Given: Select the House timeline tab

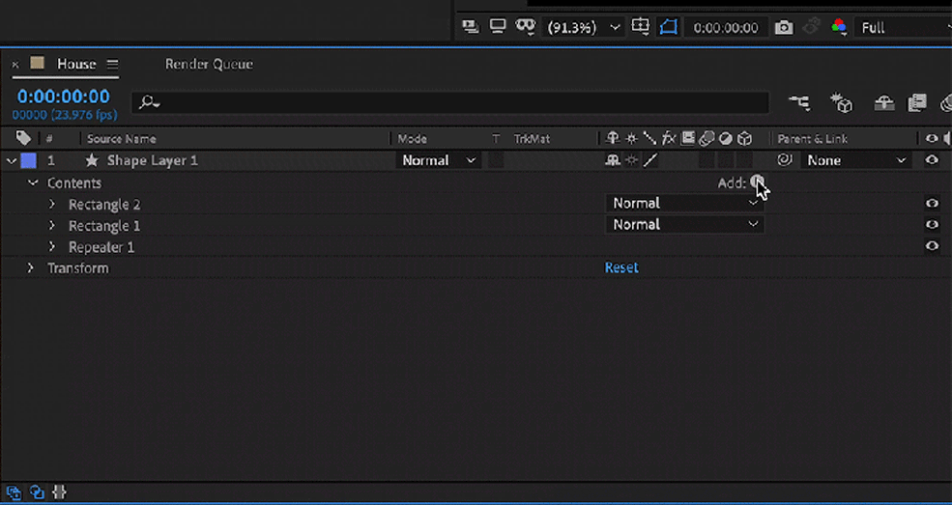Looking at the screenshot, I should point(76,64).
